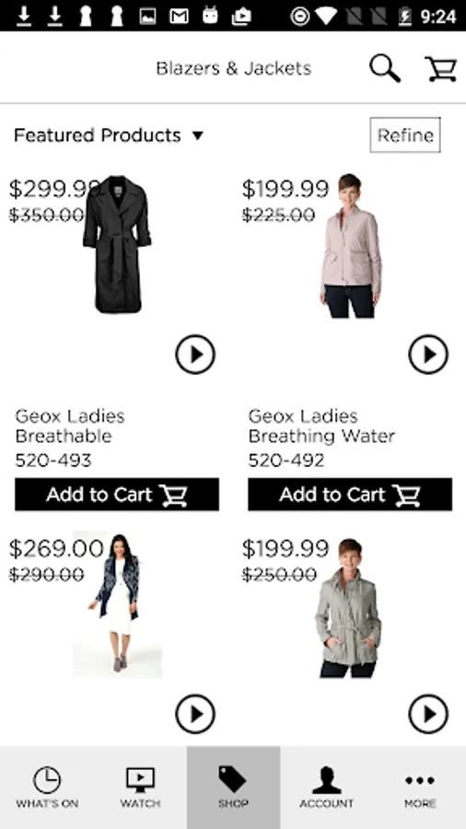
Task: Go to the Account tab
Action: [x=327, y=788]
